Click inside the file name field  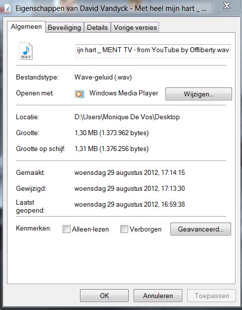[x=153, y=51]
